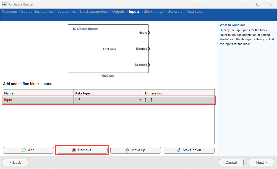Viewport: 277px width, 169px height.
Task: Click the red X Remove icon
Action: click(74, 150)
